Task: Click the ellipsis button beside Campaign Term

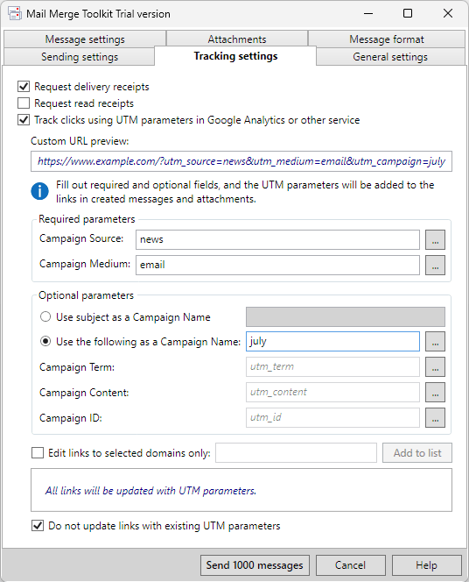Action: (x=435, y=366)
